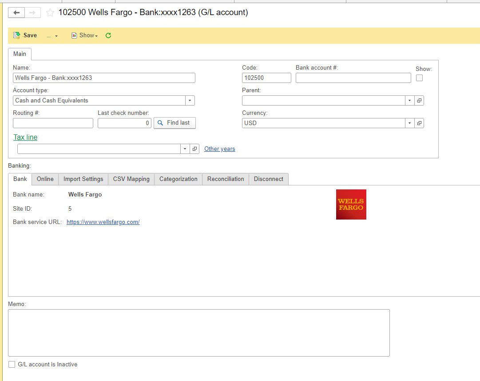Open the more actions ellipsis menu
This screenshot has height=381, width=480.
[52, 36]
